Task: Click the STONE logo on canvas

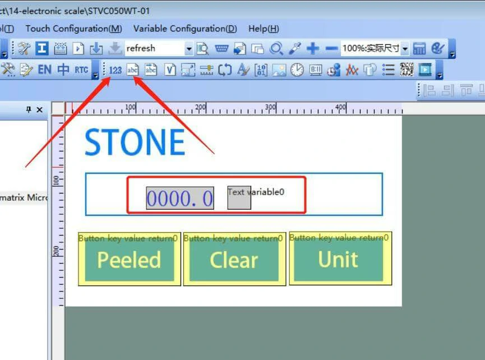Action: (135, 142)
